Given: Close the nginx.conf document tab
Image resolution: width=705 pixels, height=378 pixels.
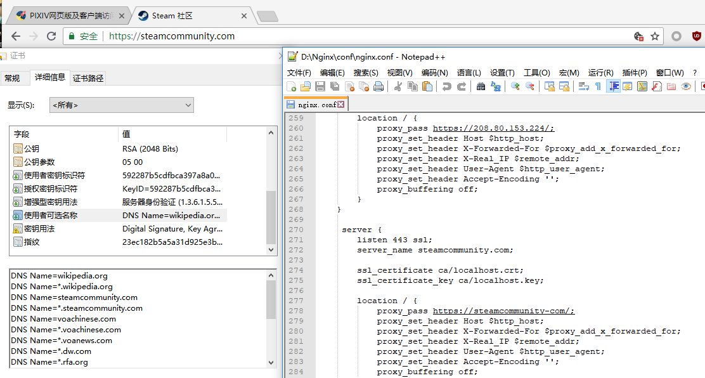Looking at the screenshot, I should (x=341, y=105).
